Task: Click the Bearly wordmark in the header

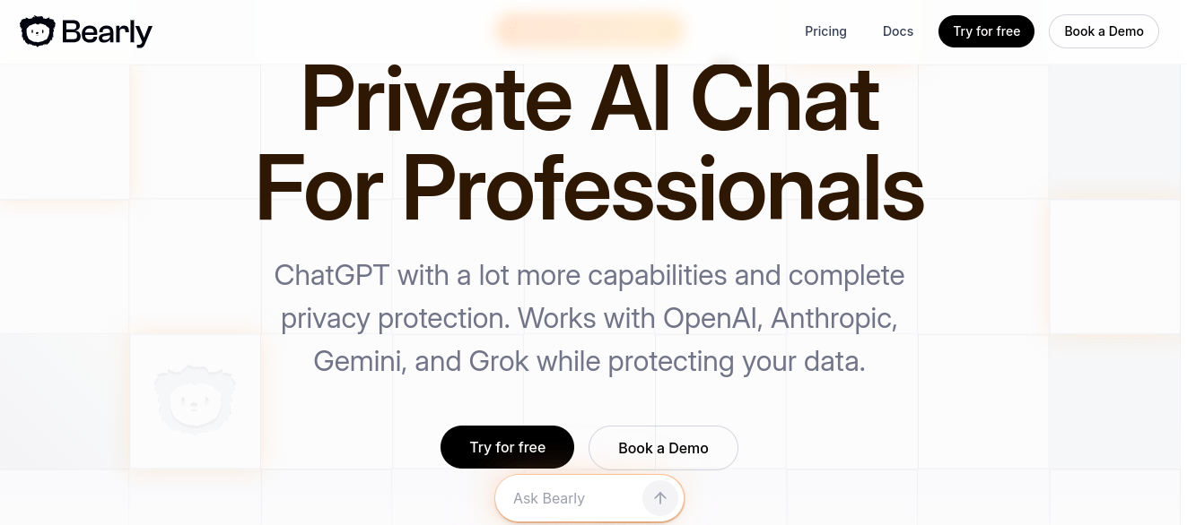Action: click(x=107, y=32)
